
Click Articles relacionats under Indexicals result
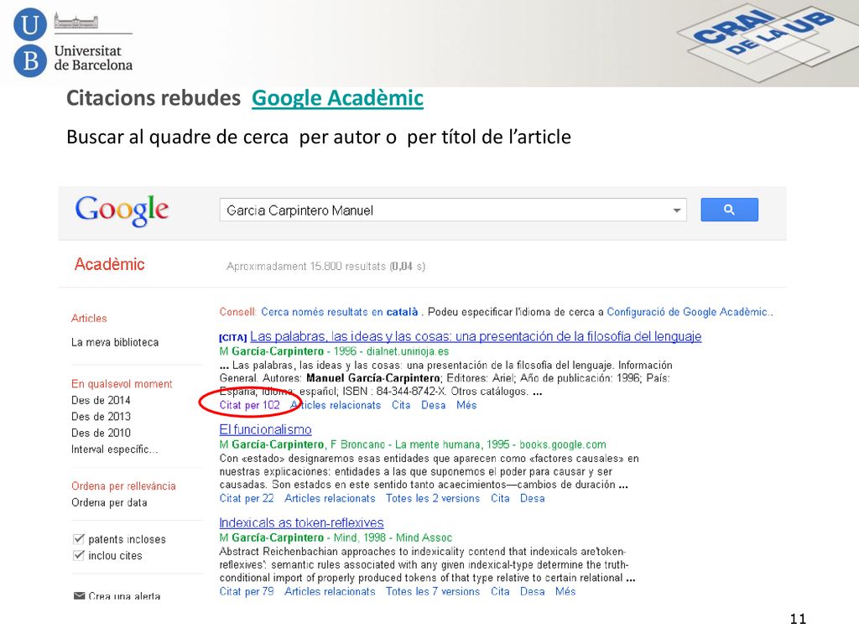[x=330, y=591]
